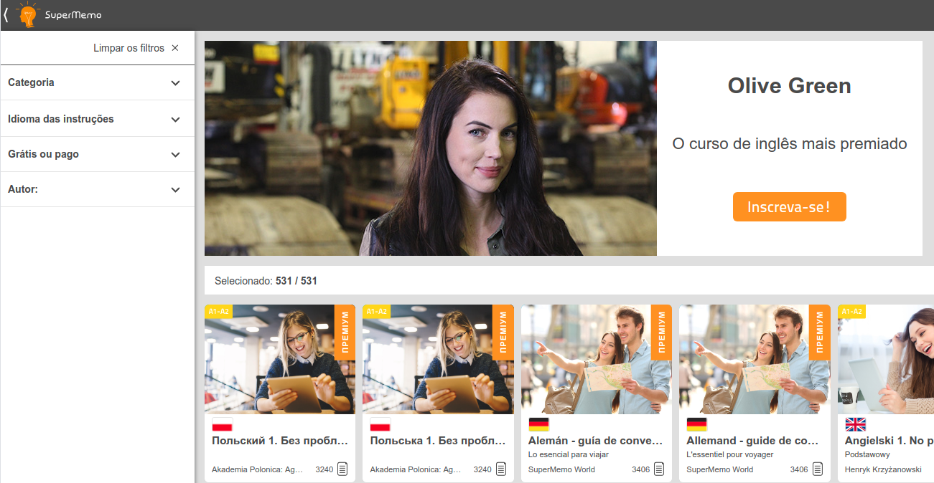
Task: Click PREMIUM ribbon on Allemand card
Action: tap(820, 333)
